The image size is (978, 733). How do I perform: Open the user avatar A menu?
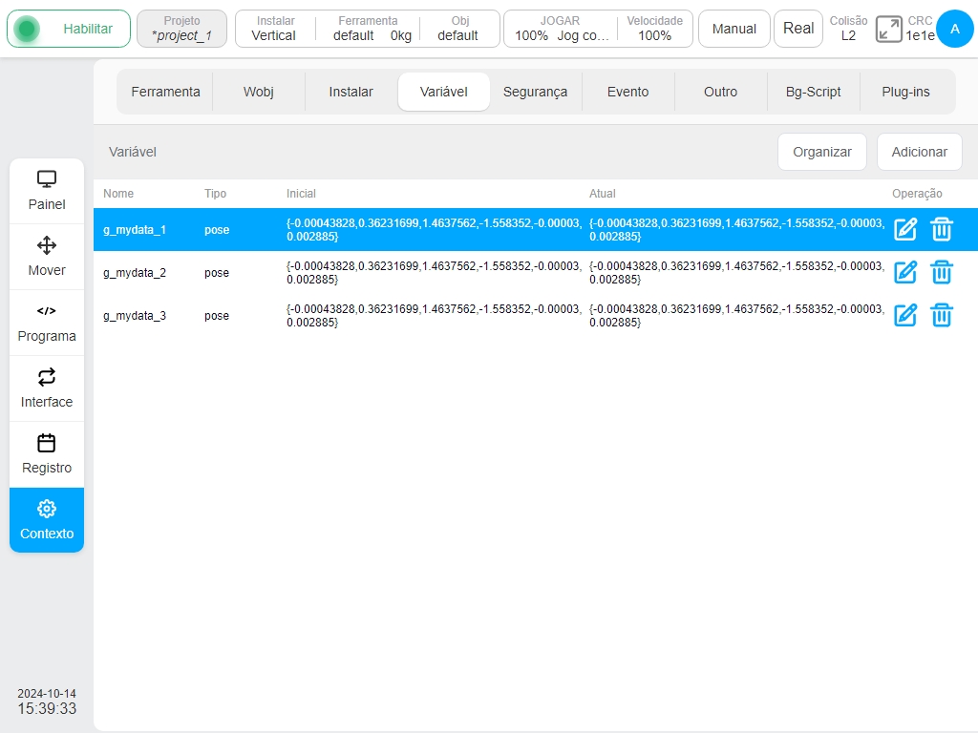click(x=955, y=29)
